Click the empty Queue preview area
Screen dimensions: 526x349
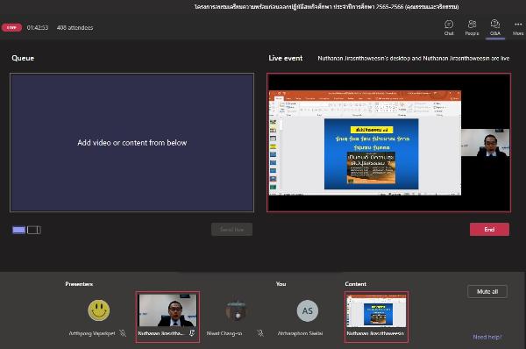131,143
